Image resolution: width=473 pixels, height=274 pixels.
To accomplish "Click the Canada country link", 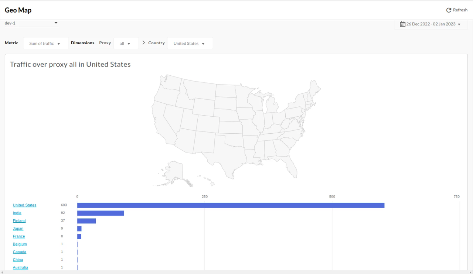I will 20,252.
